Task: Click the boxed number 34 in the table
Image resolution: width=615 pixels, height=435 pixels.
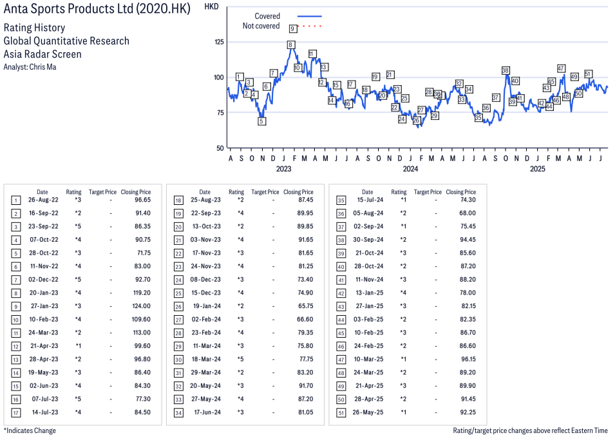Action: tap(178, 413)
